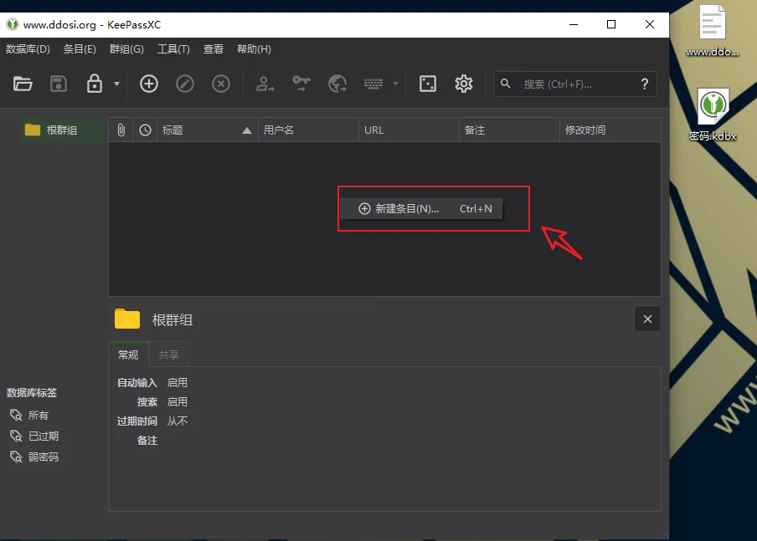Copy URL using the globe icon
Screen dimensions: 757x541
tap(337, 84)
